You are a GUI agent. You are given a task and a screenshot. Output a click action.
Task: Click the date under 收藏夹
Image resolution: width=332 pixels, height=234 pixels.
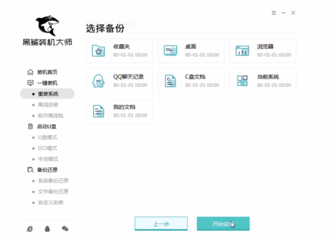[130, 55]
